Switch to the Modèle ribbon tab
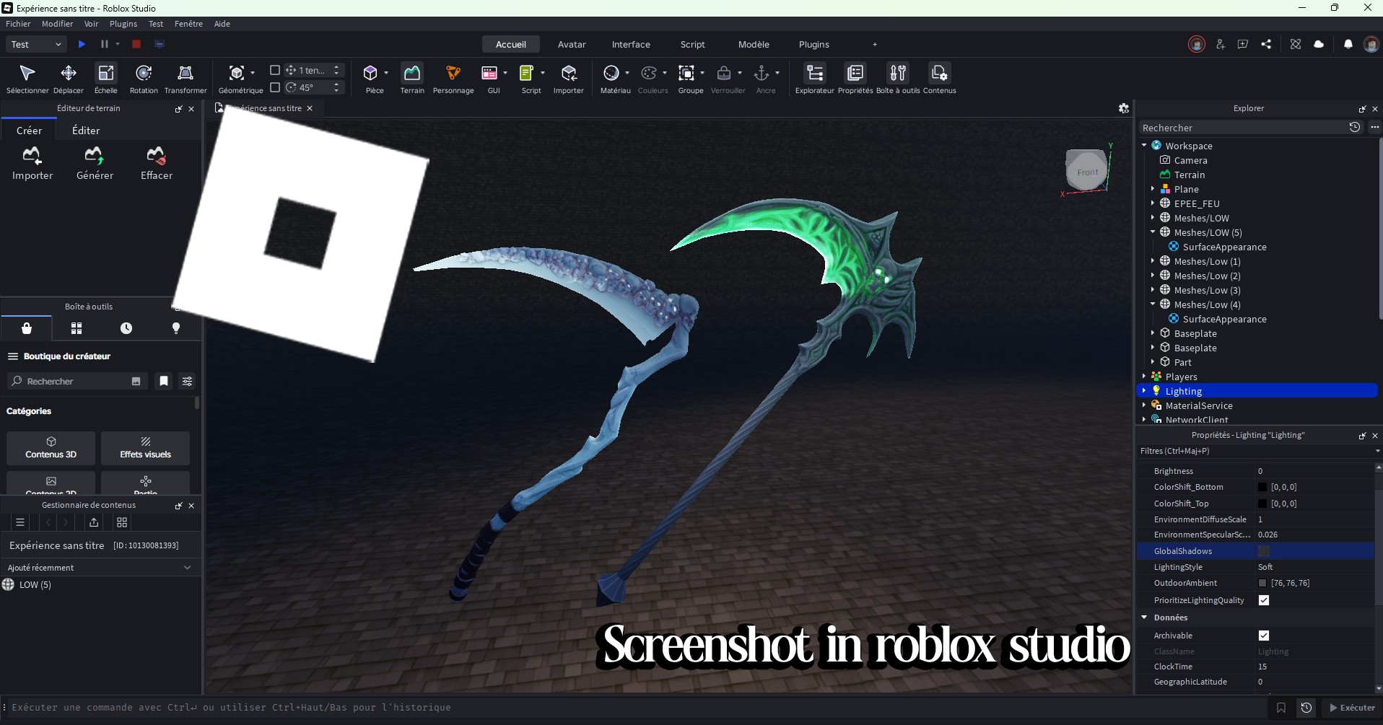 tap(754, 45)
